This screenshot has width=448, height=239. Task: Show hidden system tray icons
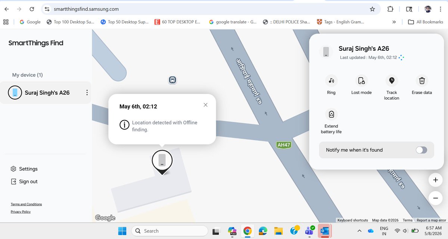tap(359, 231)
